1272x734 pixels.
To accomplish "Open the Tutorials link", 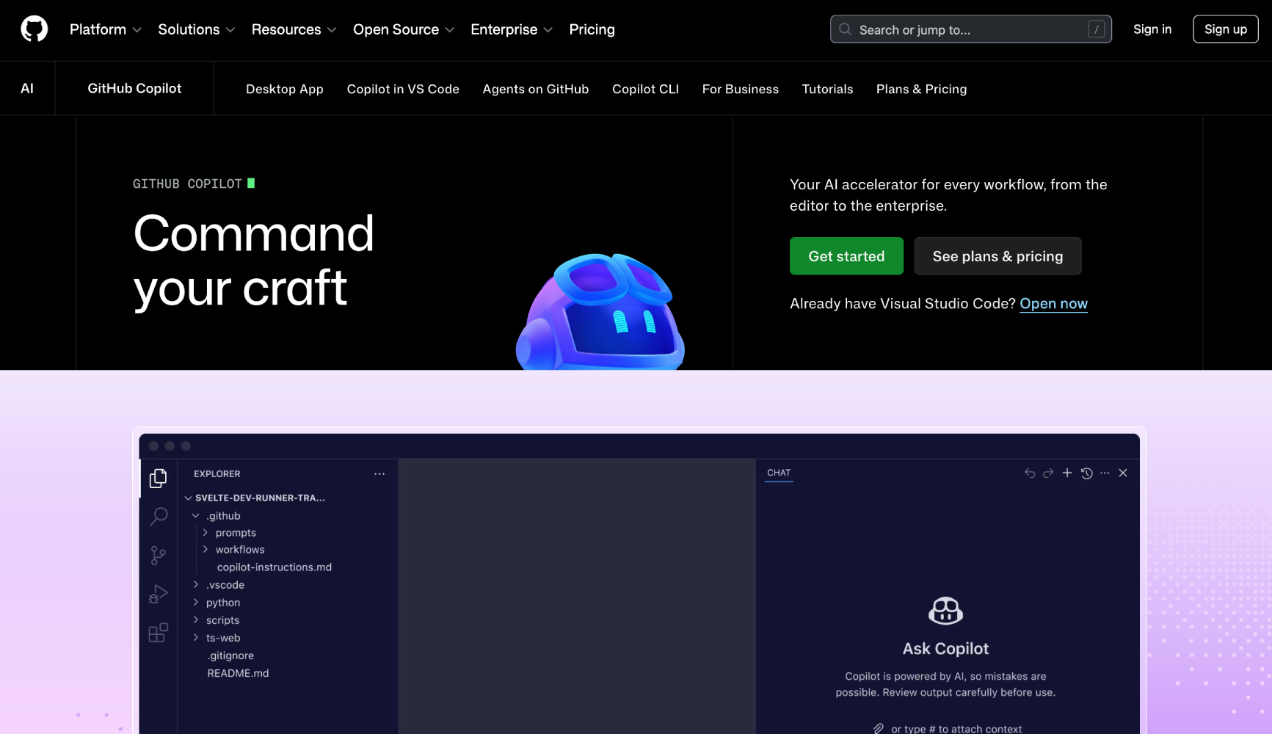I will (x=827, y=89).
